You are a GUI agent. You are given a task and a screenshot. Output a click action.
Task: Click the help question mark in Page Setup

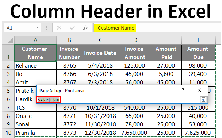(x=183, y=90)
